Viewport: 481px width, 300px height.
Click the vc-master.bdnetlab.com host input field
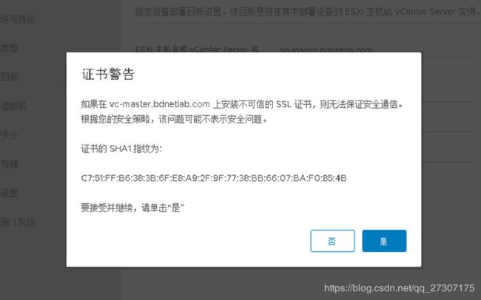click(376, 50)
